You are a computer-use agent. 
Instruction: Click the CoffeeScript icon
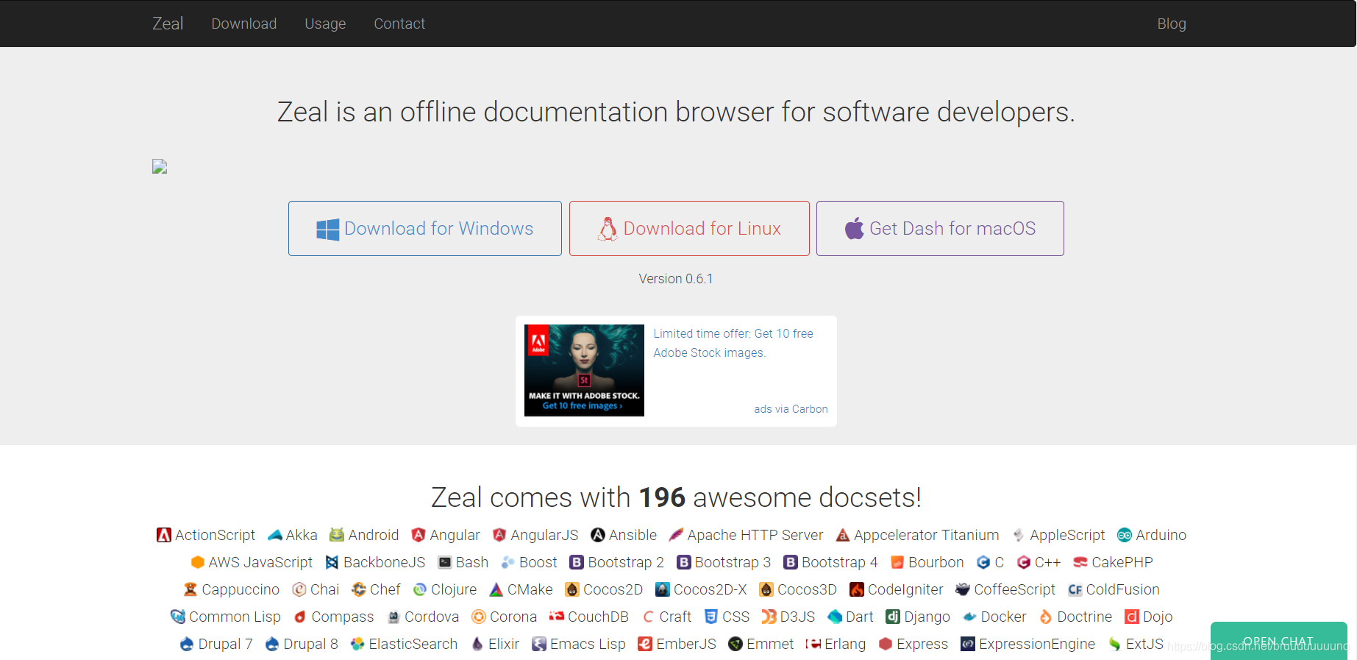point(963,589)
